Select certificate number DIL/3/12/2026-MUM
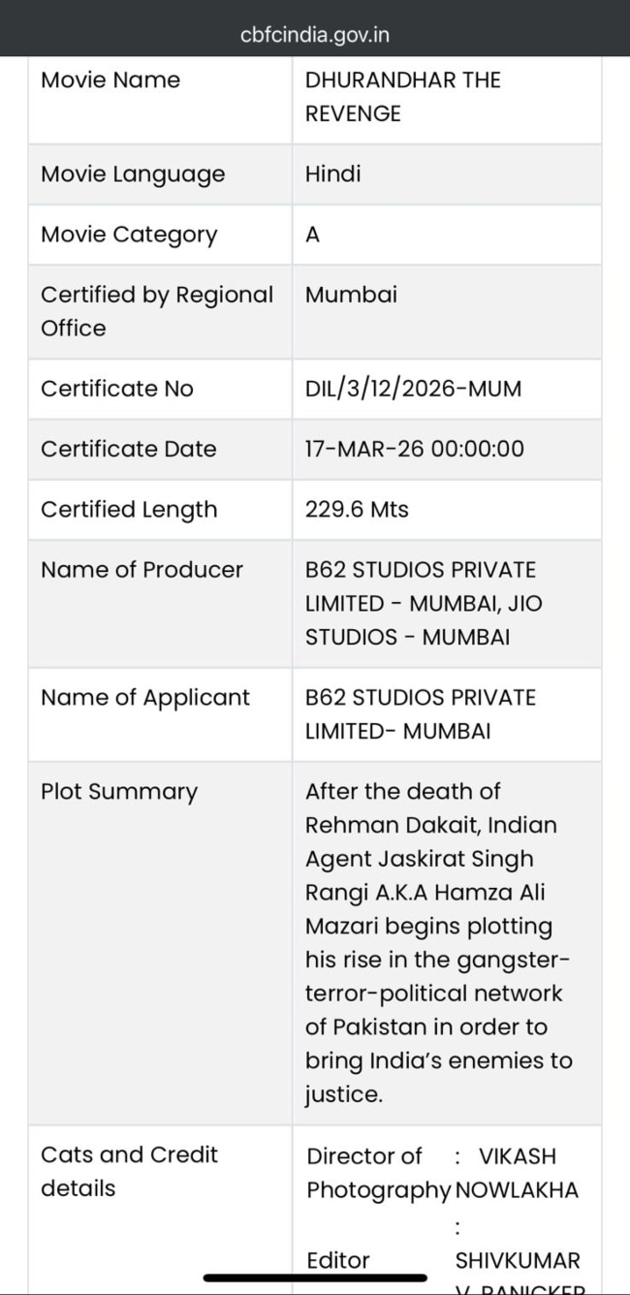This screenshot has width=630, height=1295. pos(413,389)
